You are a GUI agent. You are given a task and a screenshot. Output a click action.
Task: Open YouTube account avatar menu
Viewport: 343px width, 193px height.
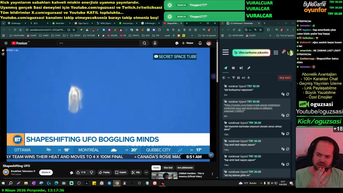[x=209, y=43]
